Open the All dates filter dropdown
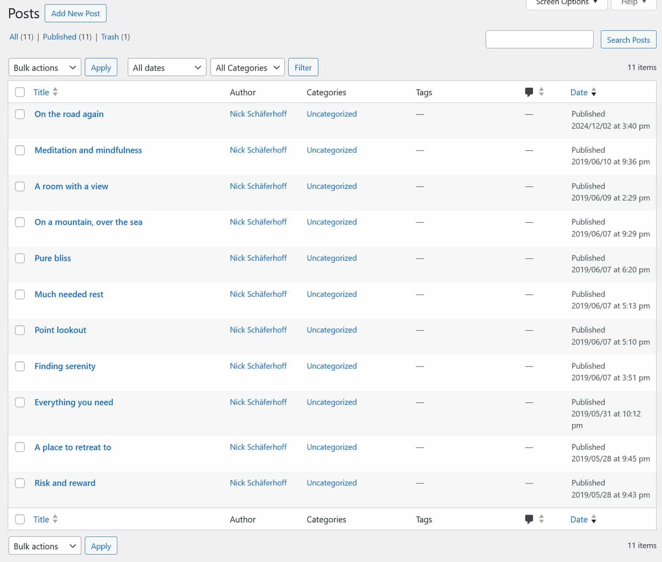The image size is (662, 562). tap(167, 67)
